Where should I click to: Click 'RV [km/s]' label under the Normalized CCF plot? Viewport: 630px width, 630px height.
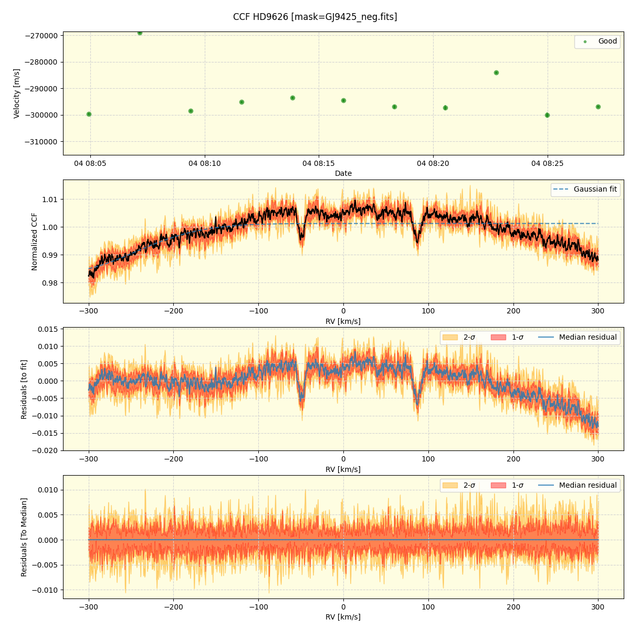click(343, 321)
